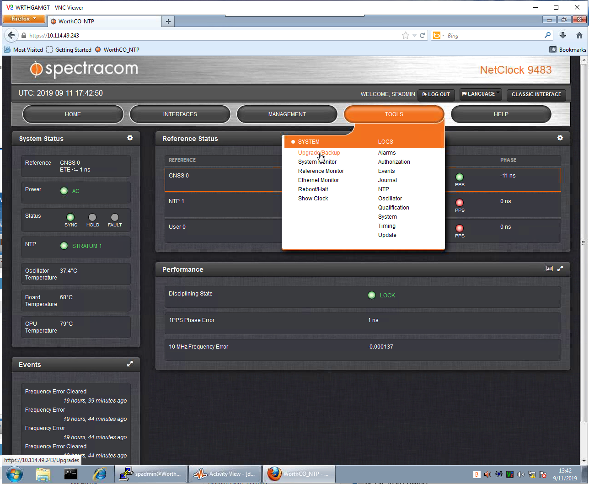Open the WorthCO_NTP bookmark

(118, 49)
